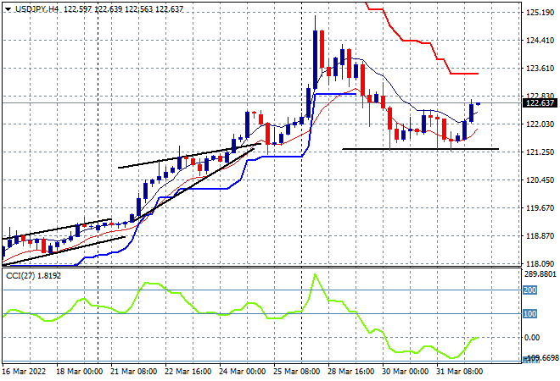This screenshot has width=560, height=381.
Task: Click the small triangle before USDJPY,H4
Action: click(x=8, y=9)
